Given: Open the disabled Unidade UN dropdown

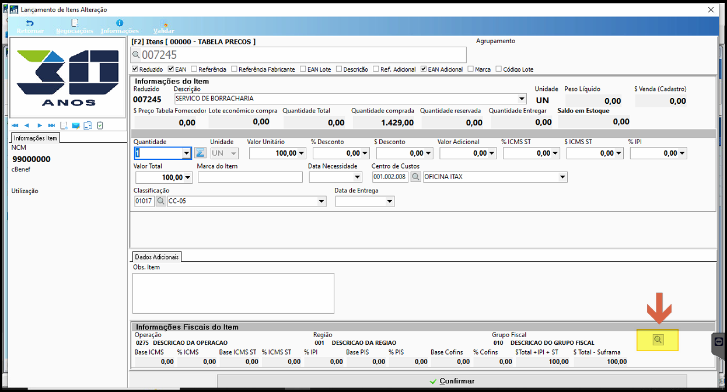Looking at the screenshot, I should coord(234,153).
